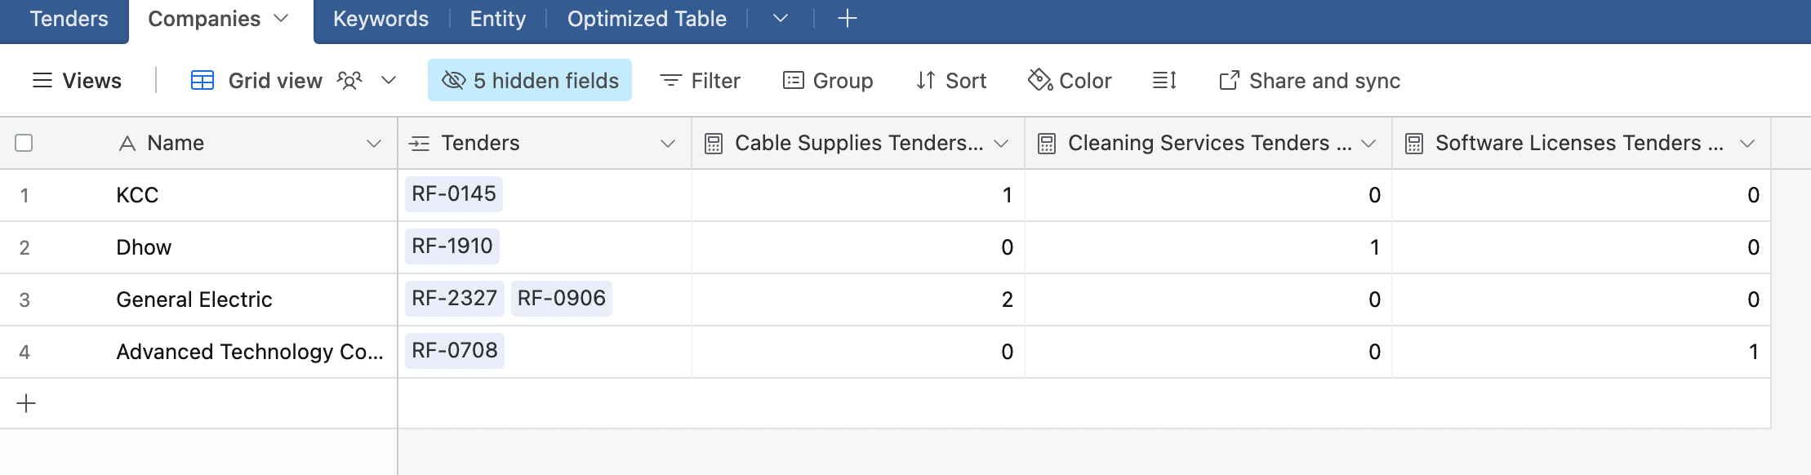This screenshot has width=1811, height=475.
Task: Add a new row with plus icon
Action: pos(26,403)
